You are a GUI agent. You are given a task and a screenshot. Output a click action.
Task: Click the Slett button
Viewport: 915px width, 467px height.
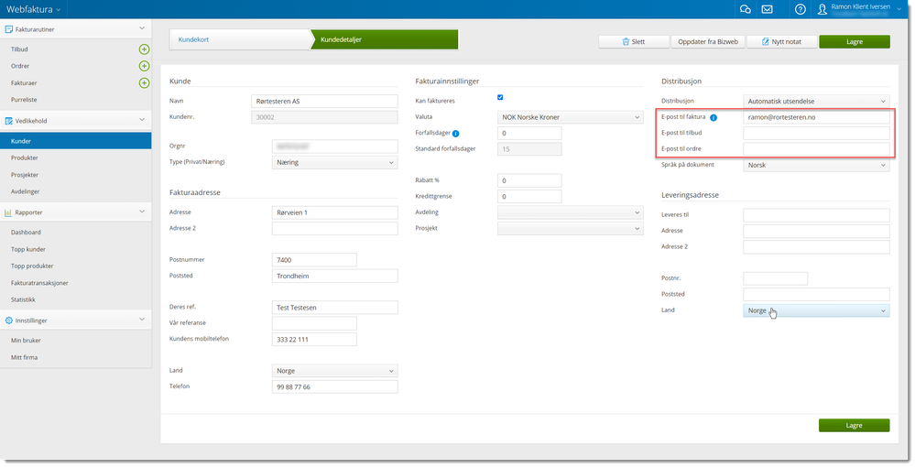(631, 42)
